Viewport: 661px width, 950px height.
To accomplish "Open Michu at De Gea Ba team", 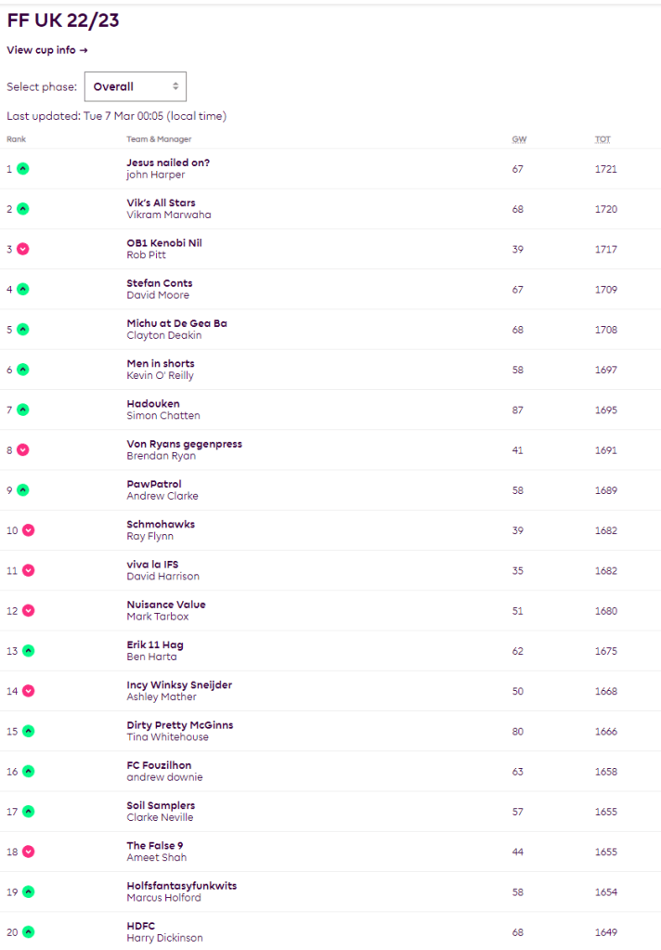I will click(176, 323).
